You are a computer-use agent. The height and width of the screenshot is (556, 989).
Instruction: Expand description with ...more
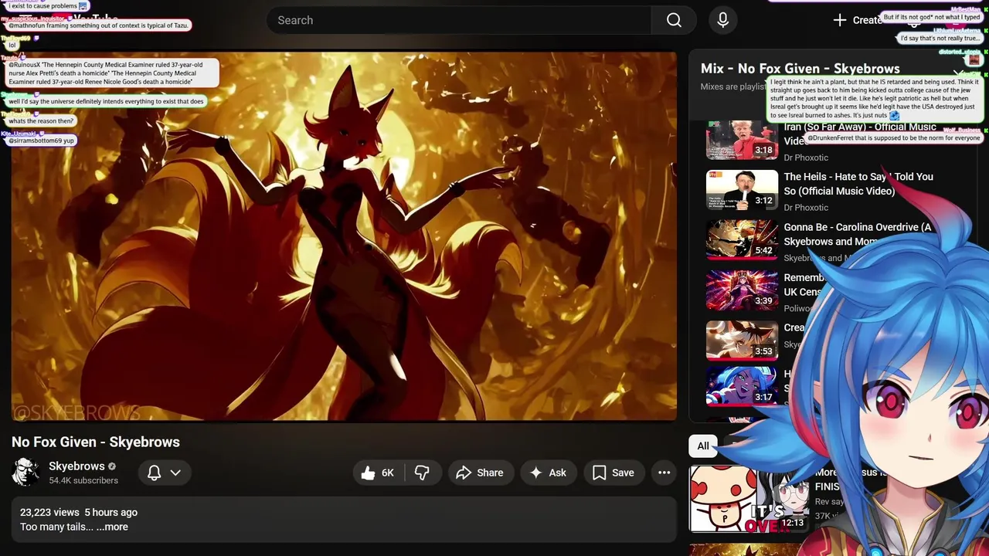[112, 527]
